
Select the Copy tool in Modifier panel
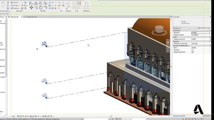(36, 8)
